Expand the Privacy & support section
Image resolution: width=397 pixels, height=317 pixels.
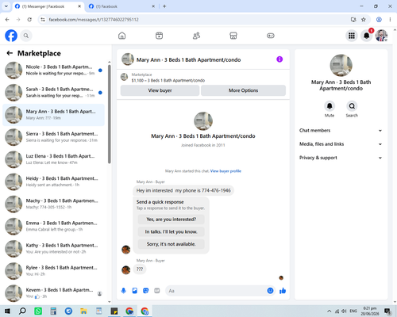point(341,158)
